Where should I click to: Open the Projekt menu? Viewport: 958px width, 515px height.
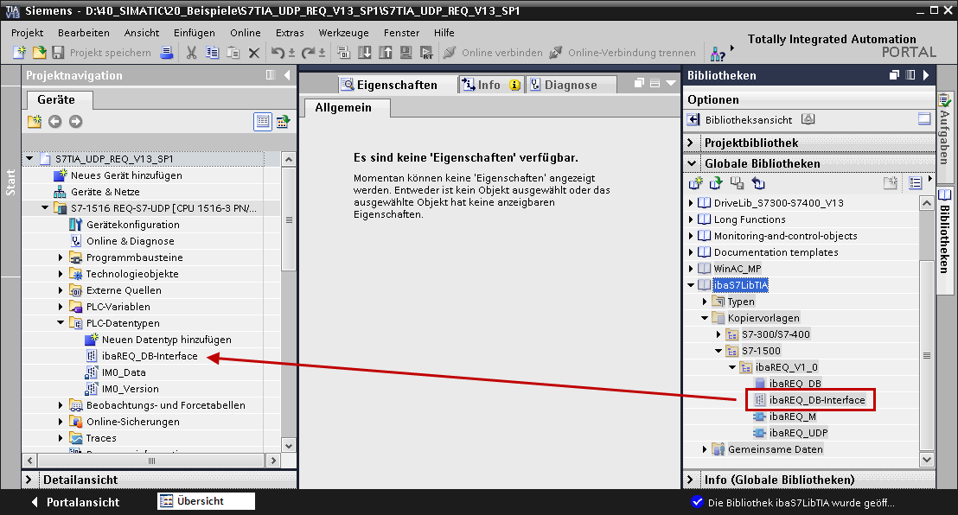[28, 33]
